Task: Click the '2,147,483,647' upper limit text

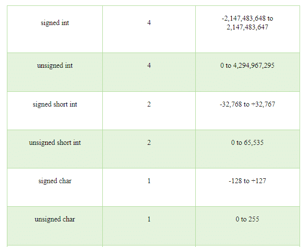Action: pos(247,27)
